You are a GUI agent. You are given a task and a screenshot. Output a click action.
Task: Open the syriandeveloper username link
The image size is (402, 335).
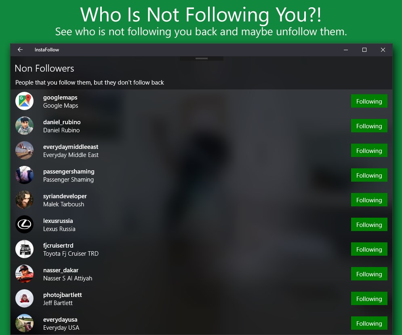[x=65, y=196]
